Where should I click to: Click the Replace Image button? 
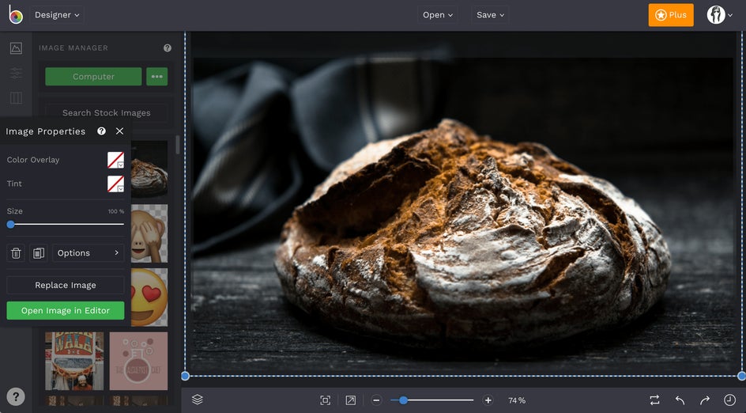click(66, 286)
